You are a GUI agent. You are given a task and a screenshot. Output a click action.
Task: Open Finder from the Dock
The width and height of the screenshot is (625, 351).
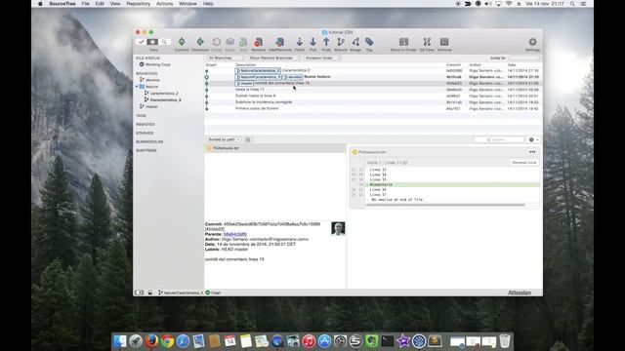[120, 341]
